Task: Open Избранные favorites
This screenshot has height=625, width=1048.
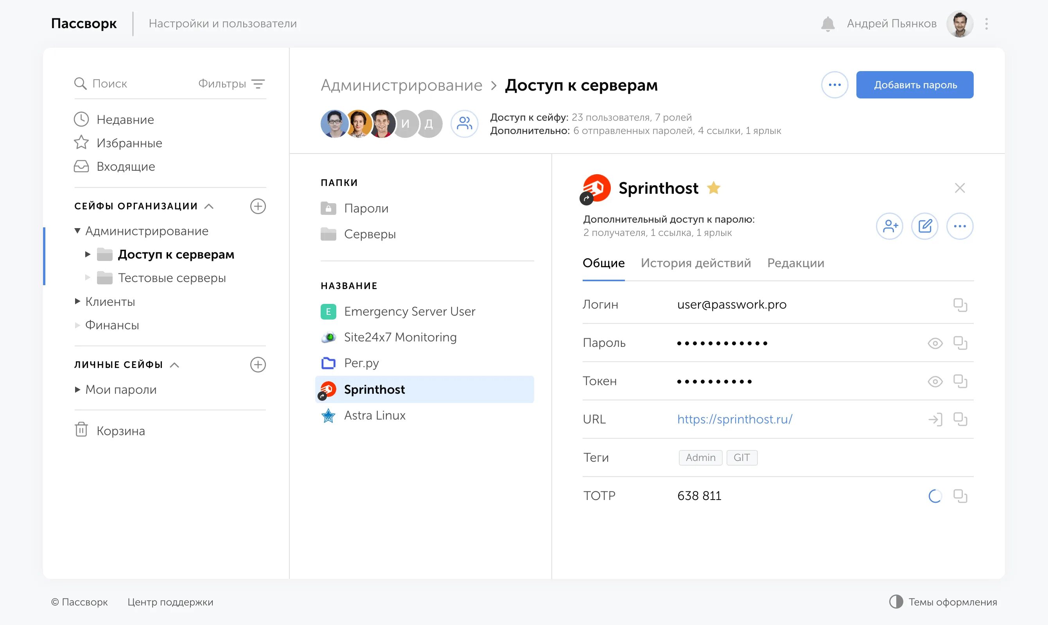Action: click(x=118, y=143)
